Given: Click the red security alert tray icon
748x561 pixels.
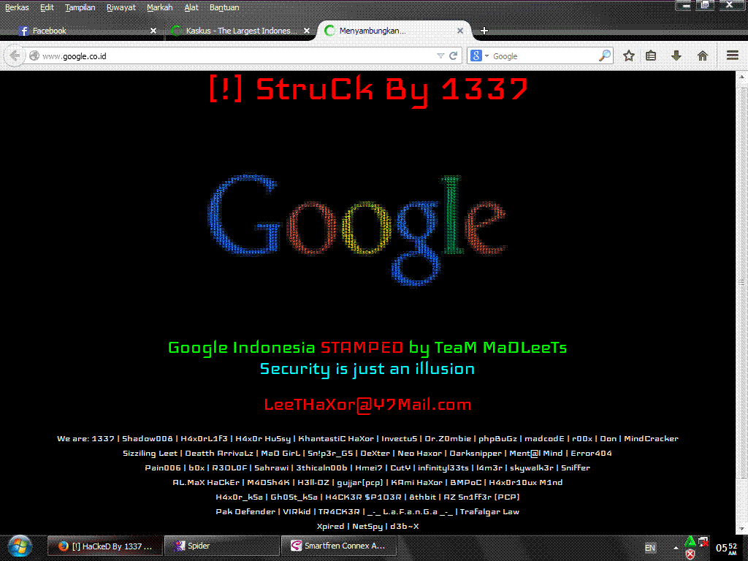Looking at the screenshot, I should pyautogui.click(x=690, y=554).
